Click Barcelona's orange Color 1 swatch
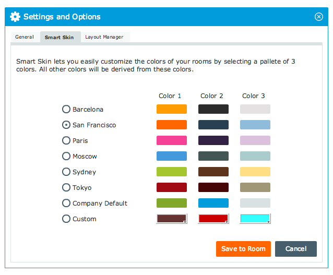This screenshot has width=333, height=275. [x=172, y=109]
